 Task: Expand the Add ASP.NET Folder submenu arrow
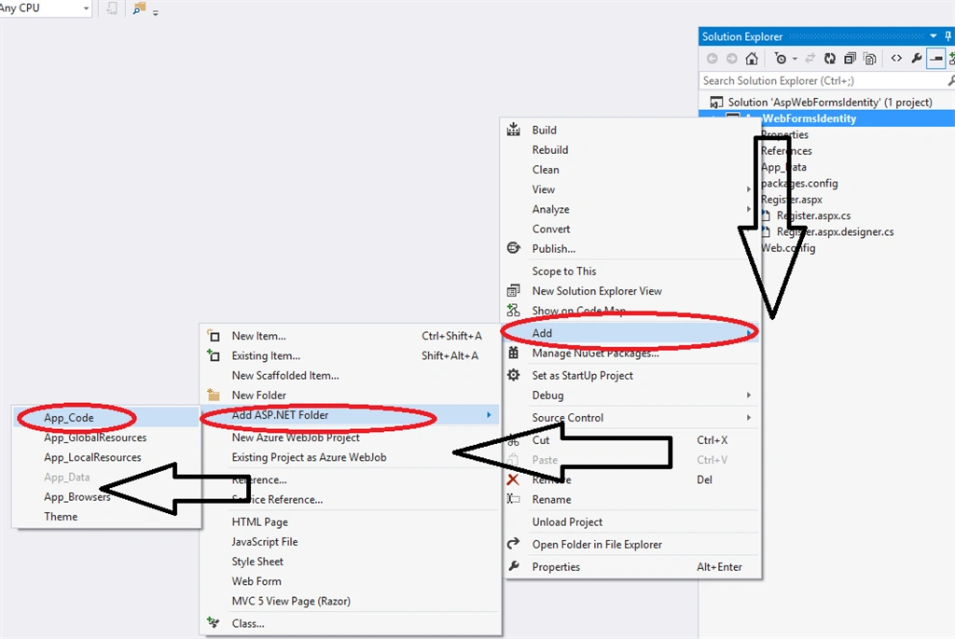coord(489,415)
